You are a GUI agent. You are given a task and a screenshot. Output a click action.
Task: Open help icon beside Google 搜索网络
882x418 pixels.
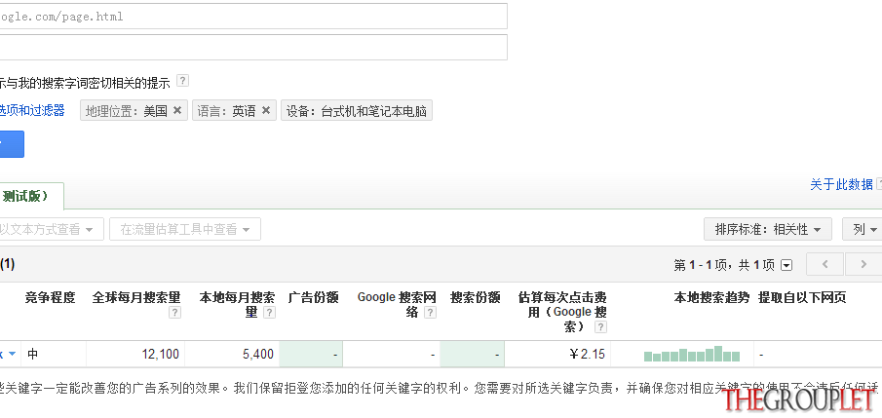click(x=431, y=312)
